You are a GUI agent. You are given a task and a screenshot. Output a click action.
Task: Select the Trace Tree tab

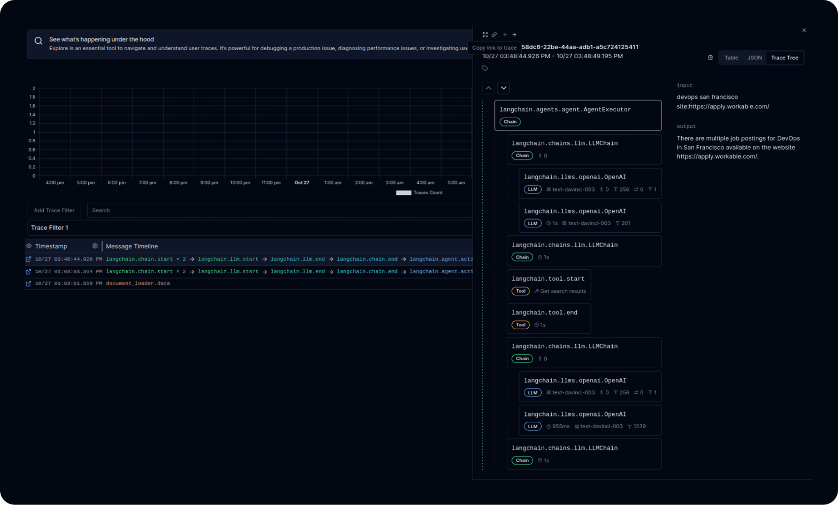784,58
